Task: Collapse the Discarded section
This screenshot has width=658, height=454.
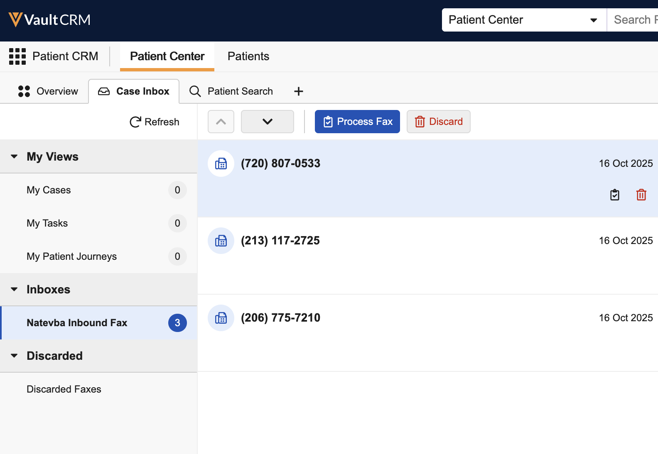Action: coord(15,356)
